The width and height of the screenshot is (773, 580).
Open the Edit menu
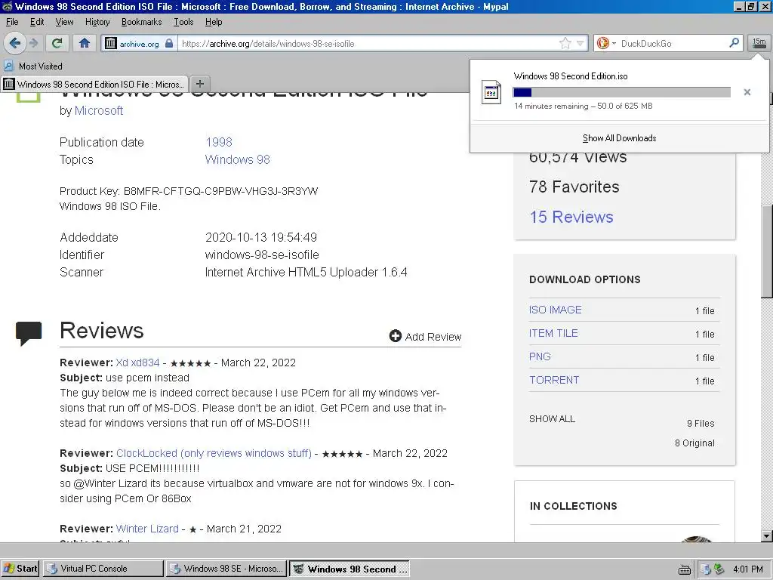[x=37, y=22]
